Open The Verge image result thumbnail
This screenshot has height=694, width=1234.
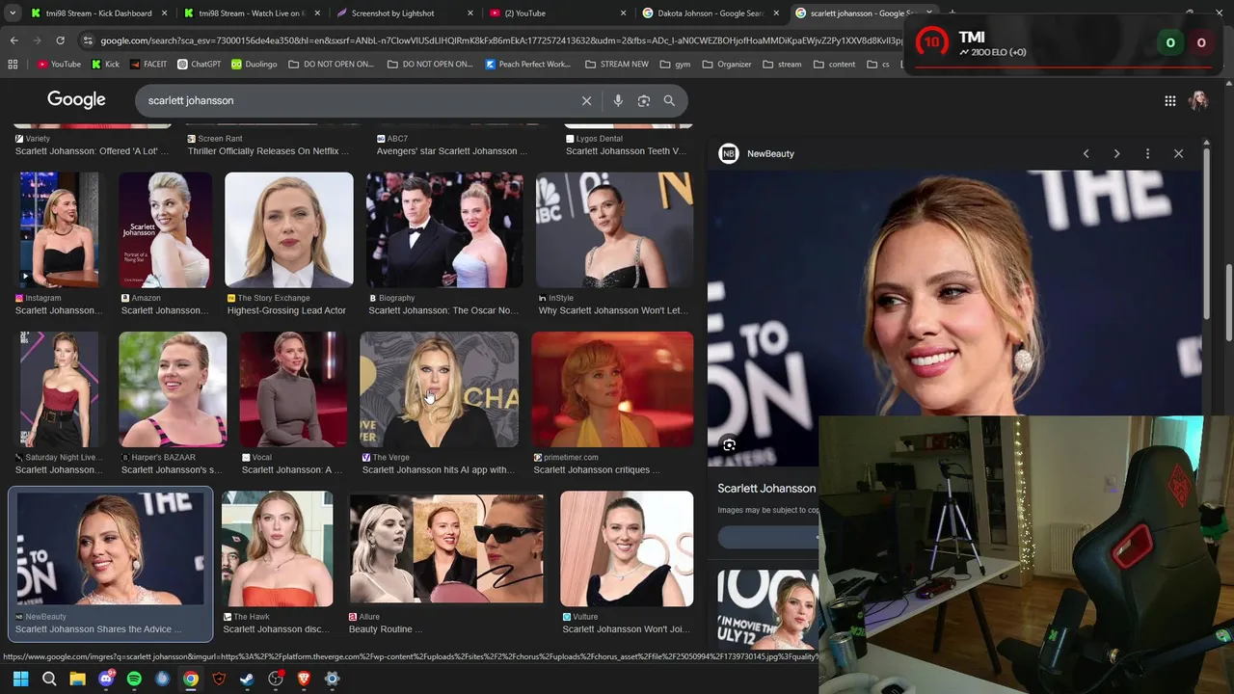439,389
